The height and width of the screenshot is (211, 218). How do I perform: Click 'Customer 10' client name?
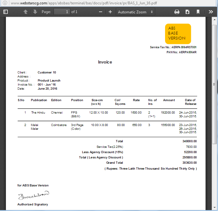tap(47, 73)
